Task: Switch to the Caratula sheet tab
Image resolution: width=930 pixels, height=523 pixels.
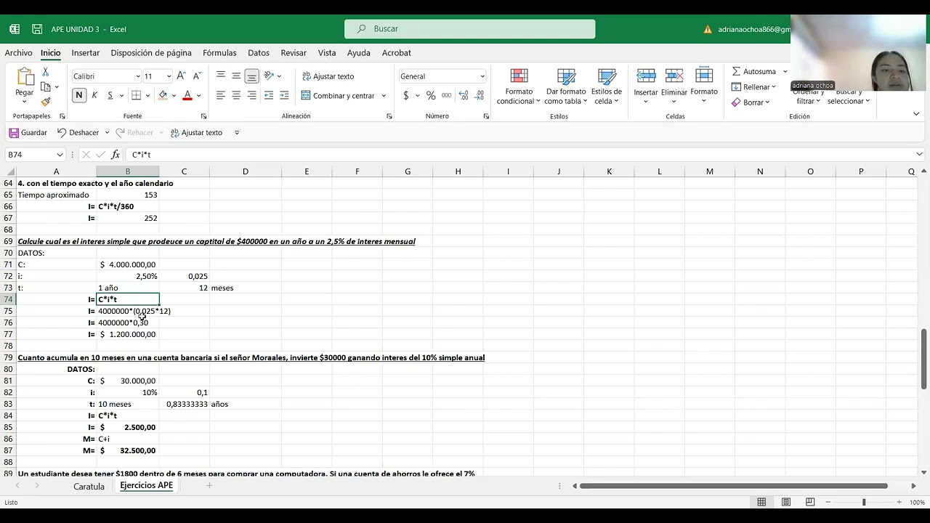Action: pos(89,486)
